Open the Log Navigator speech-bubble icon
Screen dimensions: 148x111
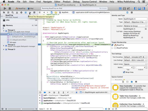(x=34, y=12)
